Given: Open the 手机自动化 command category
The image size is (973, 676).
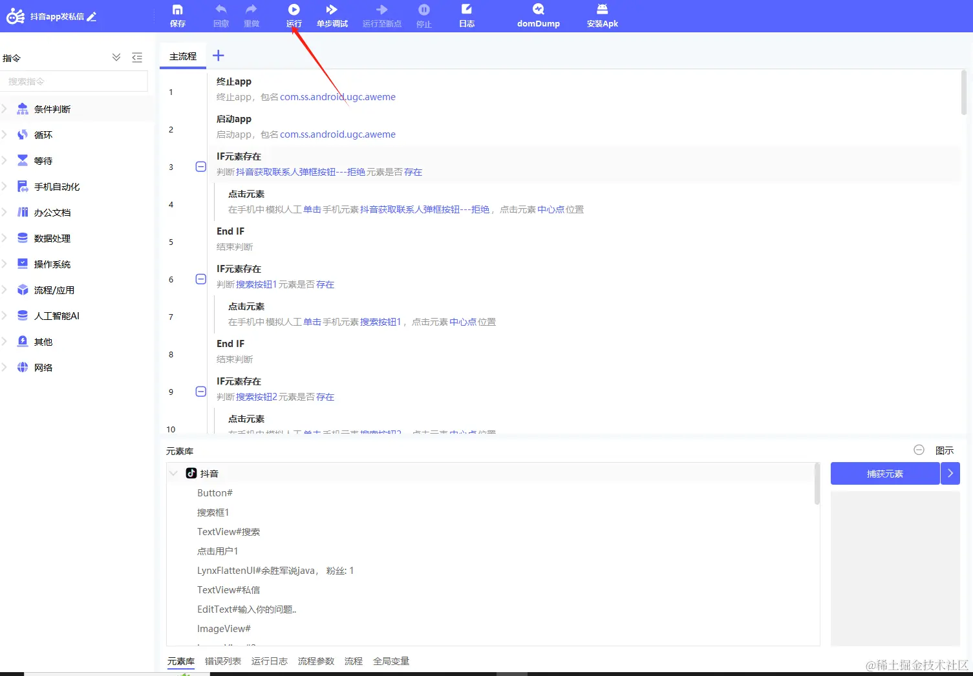Looking at the screenshot, I should point(78,187).
